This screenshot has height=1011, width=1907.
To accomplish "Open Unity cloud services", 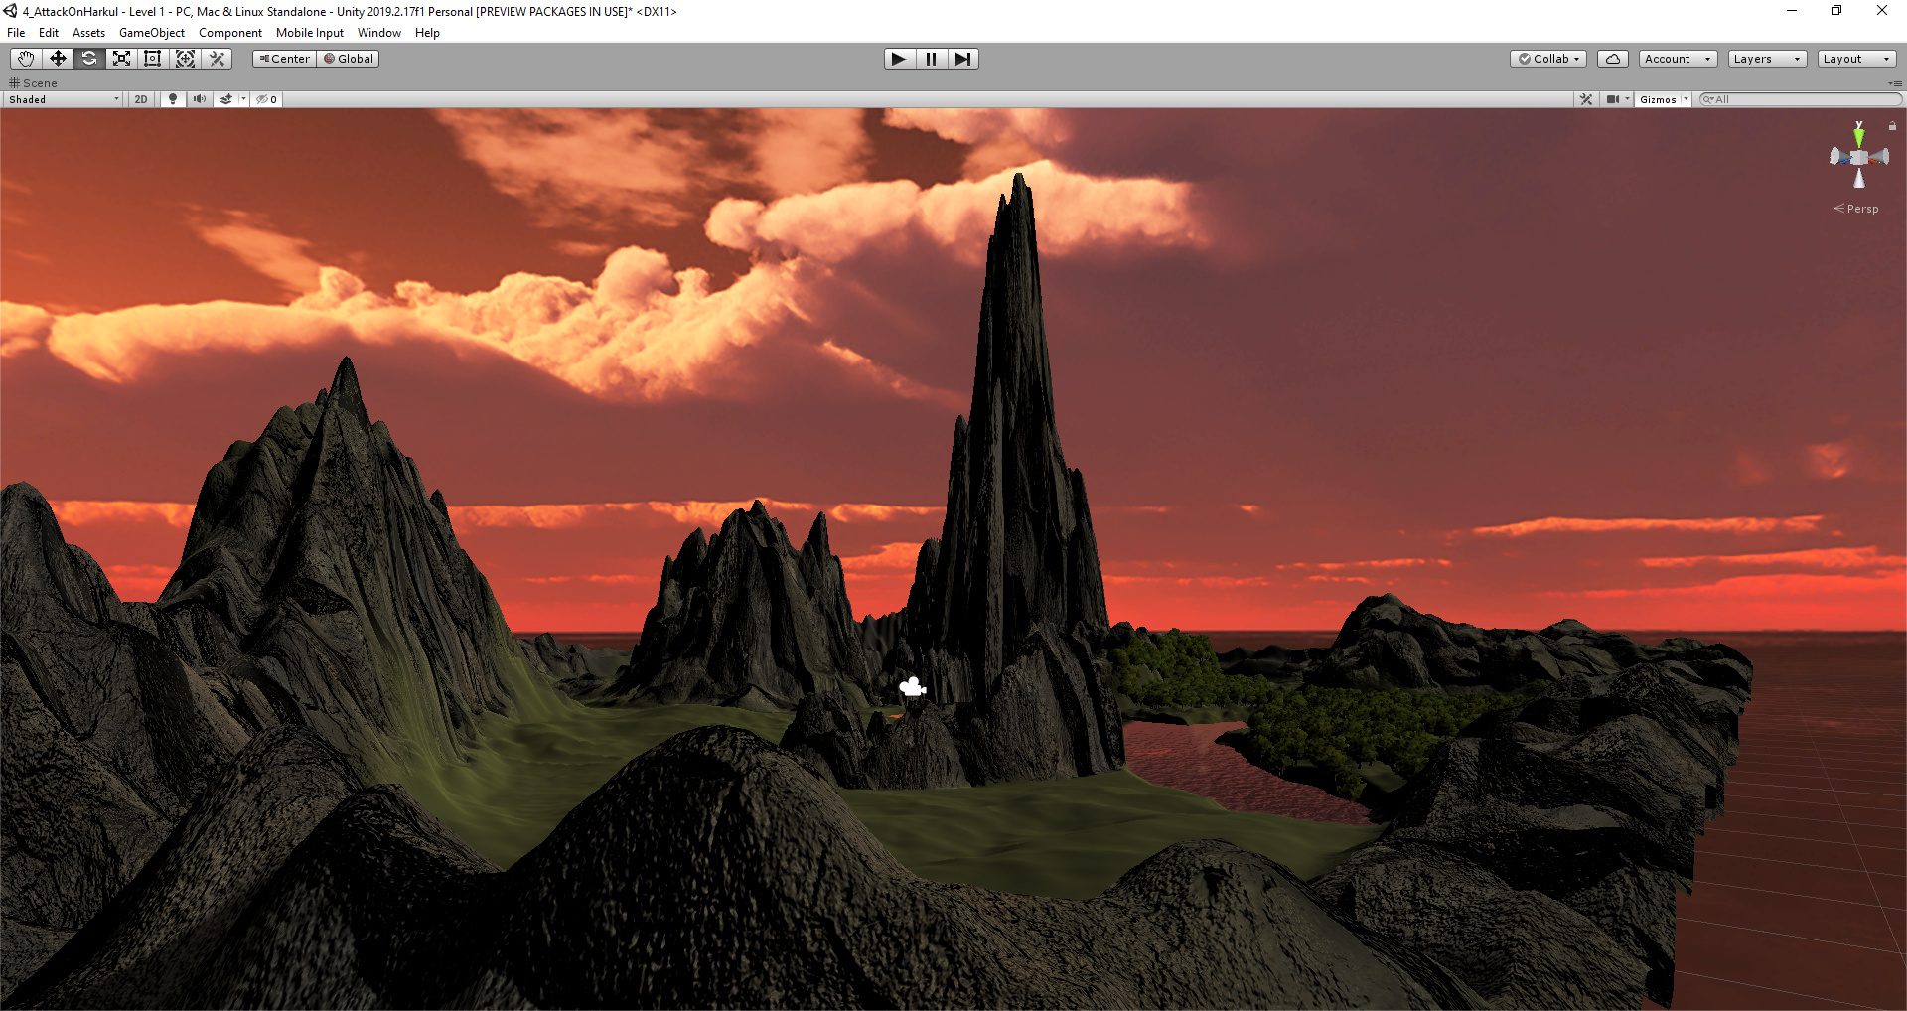I will tap(1612, 59).
